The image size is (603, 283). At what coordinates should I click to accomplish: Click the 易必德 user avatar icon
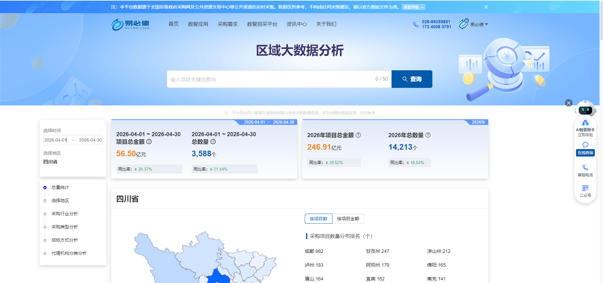[463, 24]
